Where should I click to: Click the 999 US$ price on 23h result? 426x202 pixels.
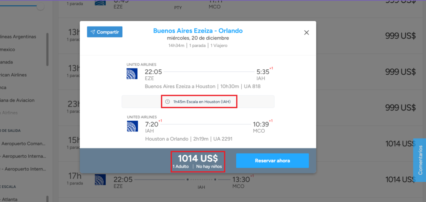point(400,107)
